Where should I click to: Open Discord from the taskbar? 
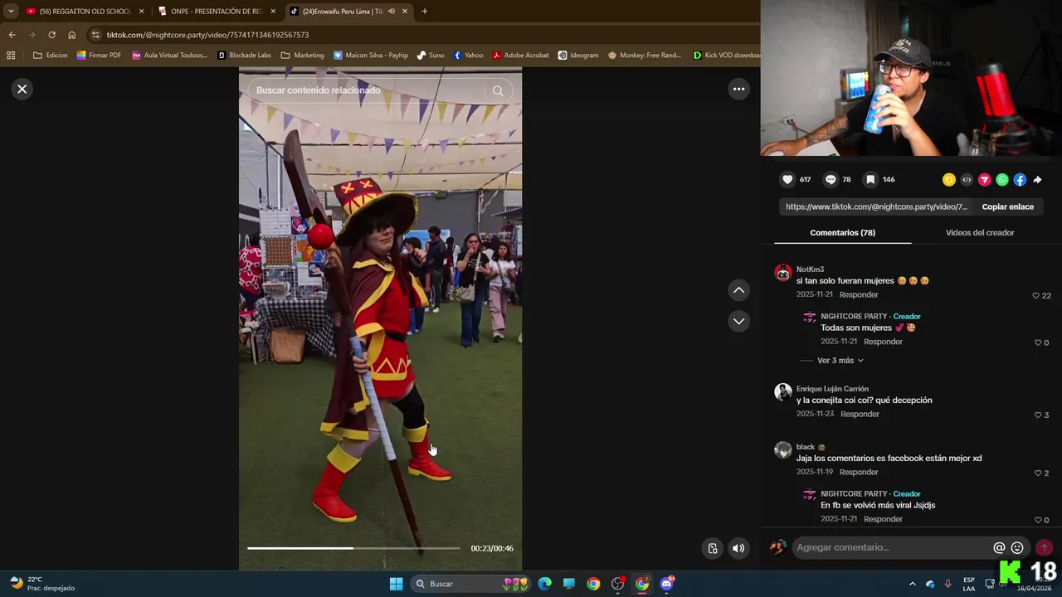(x=666, y=584)
